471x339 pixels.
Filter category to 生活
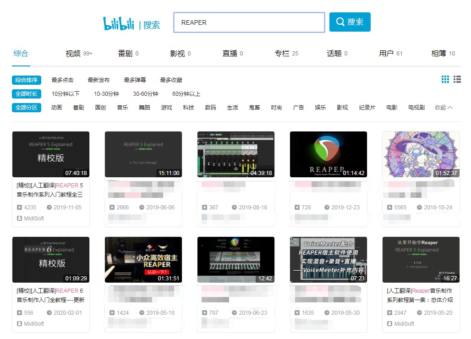(232, 108)
